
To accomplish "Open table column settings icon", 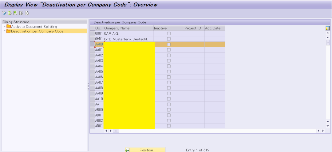I will click(x=328, y=28).
